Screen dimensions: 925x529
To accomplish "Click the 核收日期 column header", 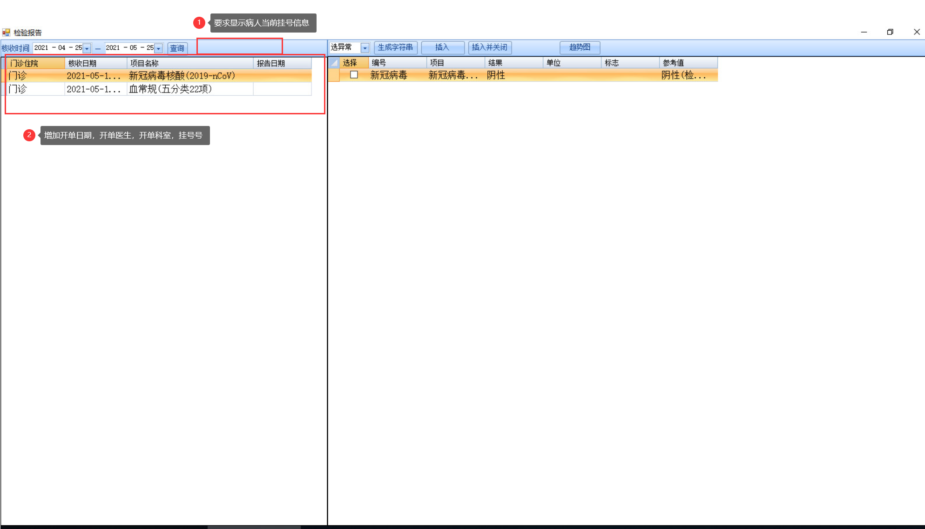I will 95,63.
